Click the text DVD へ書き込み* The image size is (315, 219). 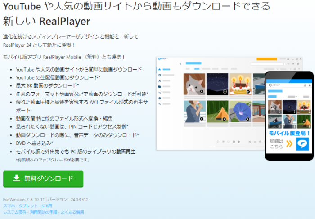(x=34, y=143)
